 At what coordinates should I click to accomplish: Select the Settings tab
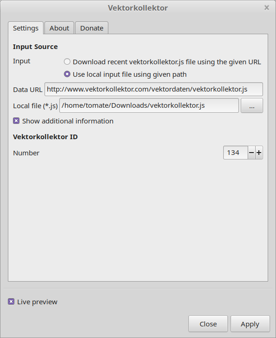pyautogui.click(x=25, y=28)
